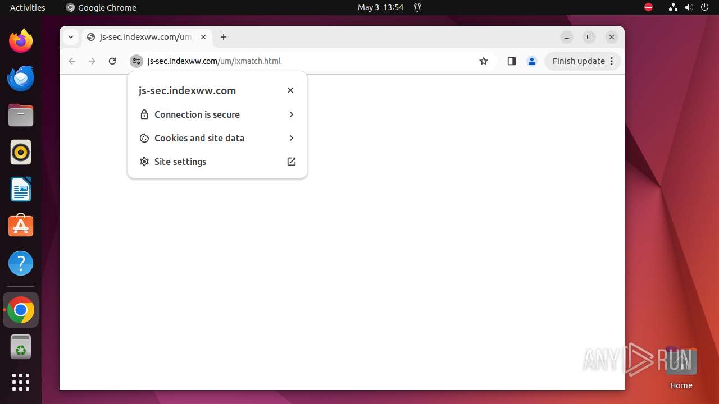
Task: Launch LibreOffice Writer from the dock
Action: (21, 189)
